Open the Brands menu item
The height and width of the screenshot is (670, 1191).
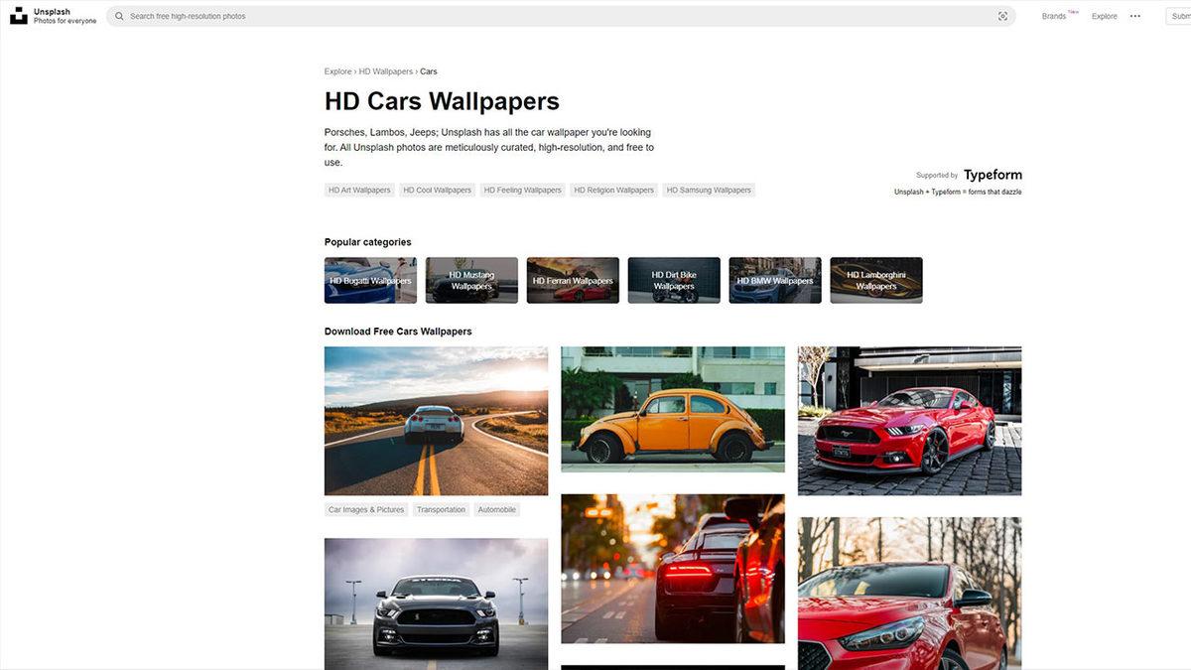(1054, 16)
